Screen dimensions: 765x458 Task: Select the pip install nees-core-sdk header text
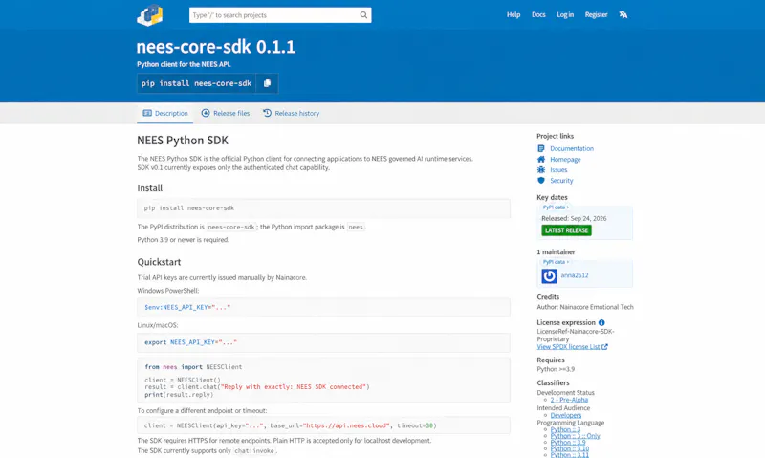click(x=196, y=83)
